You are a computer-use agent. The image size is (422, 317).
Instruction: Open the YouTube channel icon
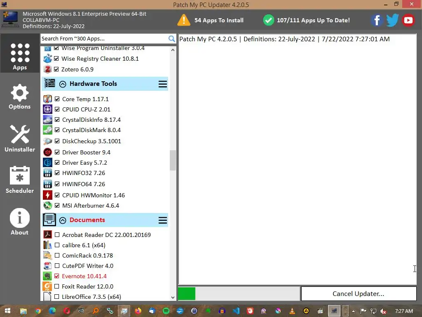408,20
